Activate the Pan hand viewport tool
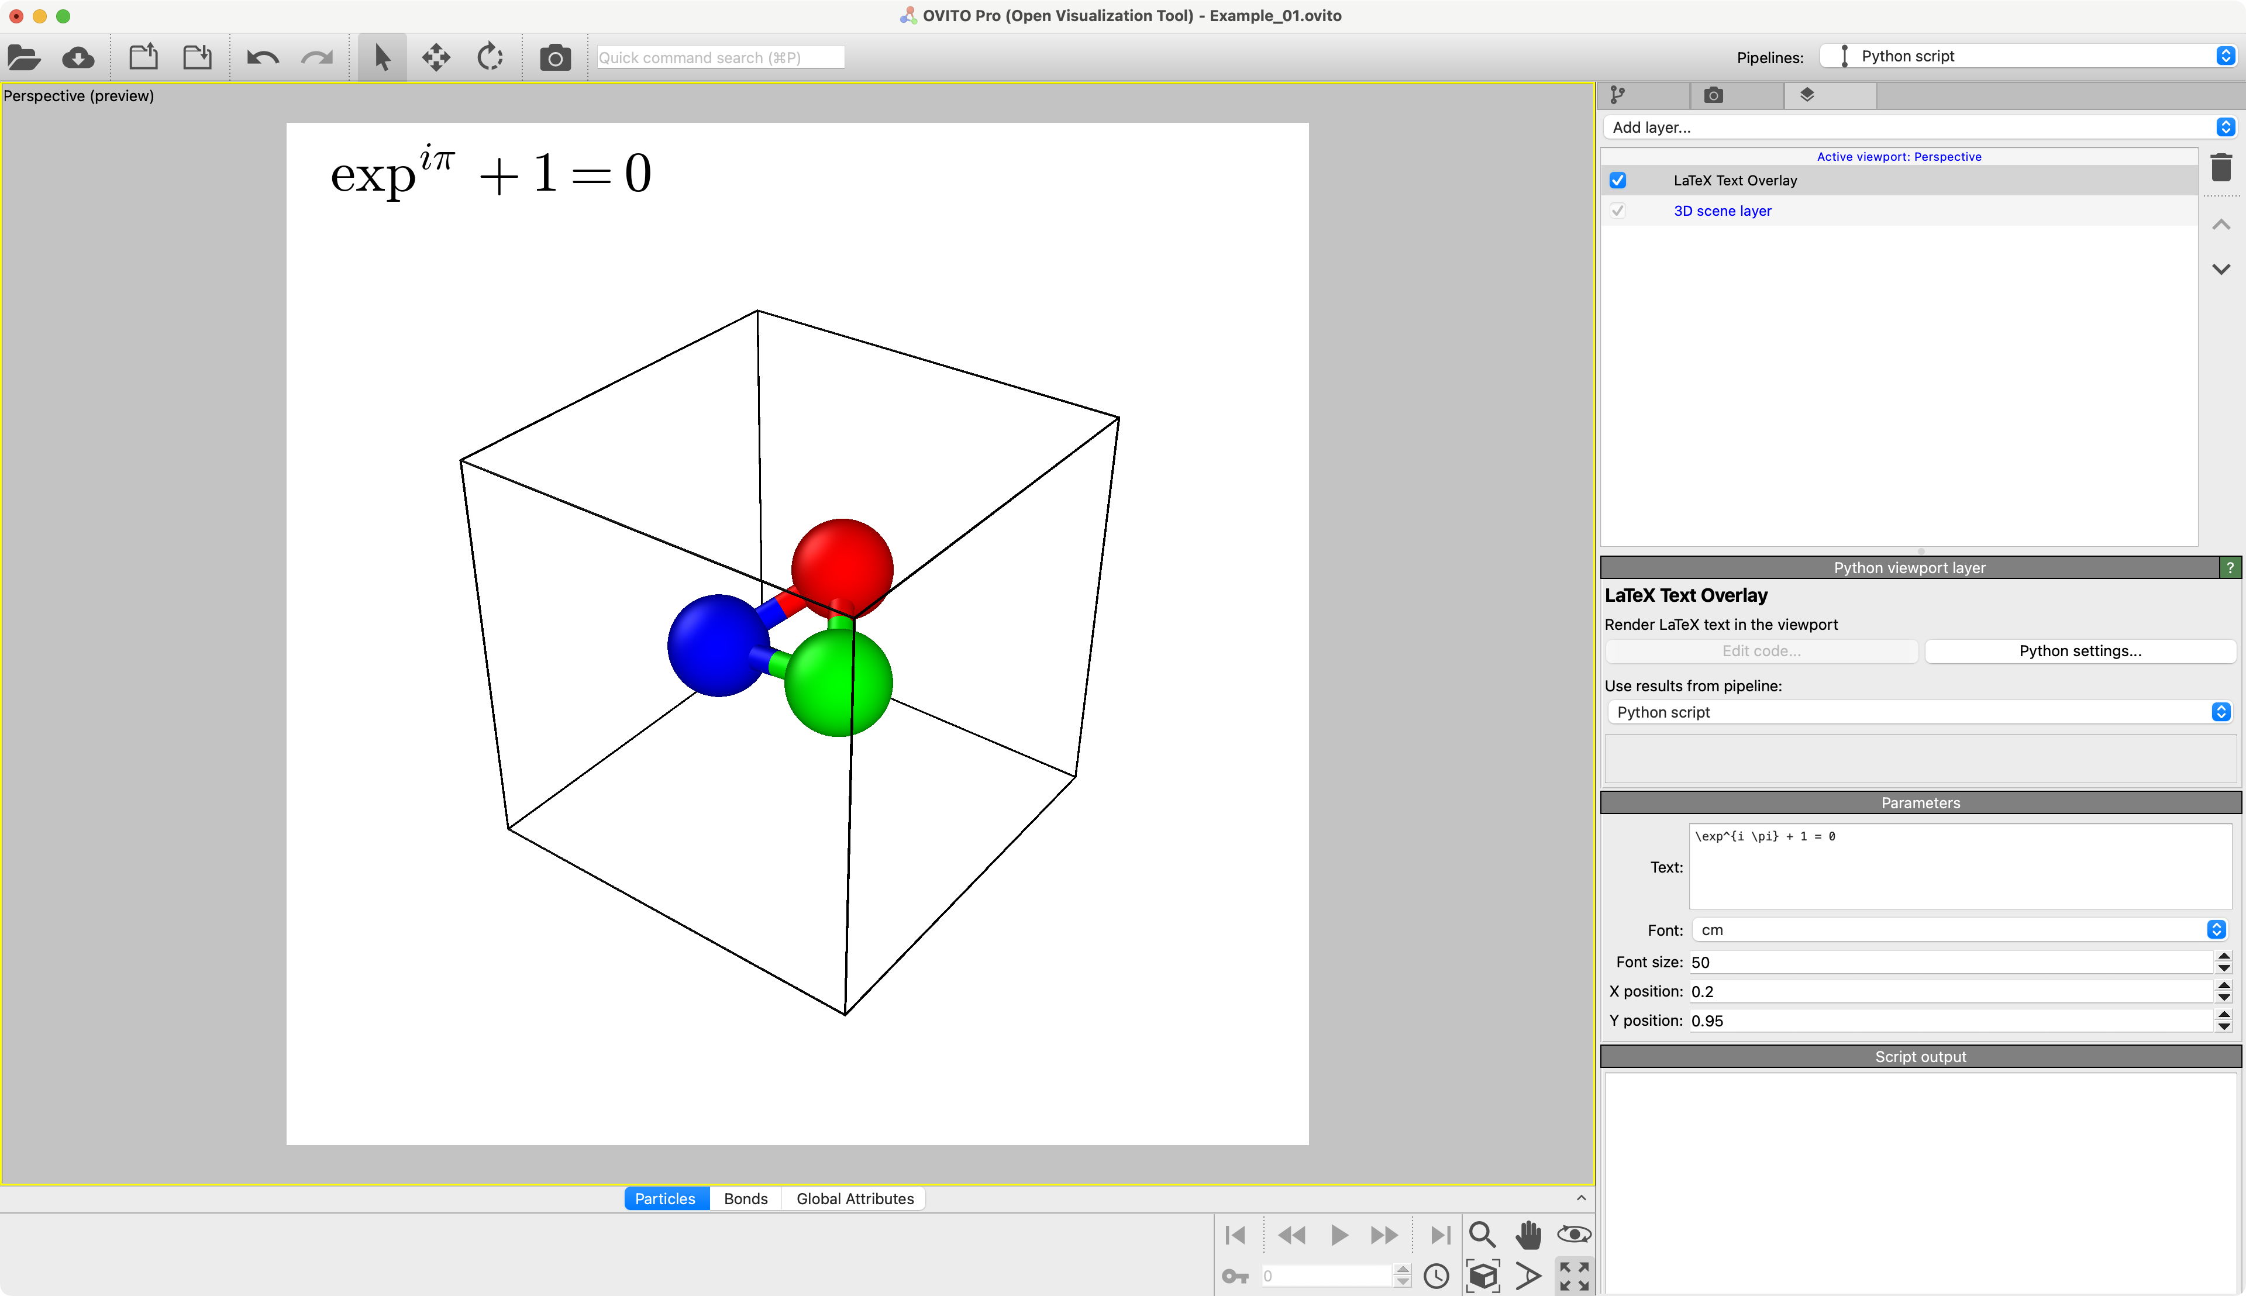The height and width of the screenshot is (1296, 2246). [x=1528, y=1235]
